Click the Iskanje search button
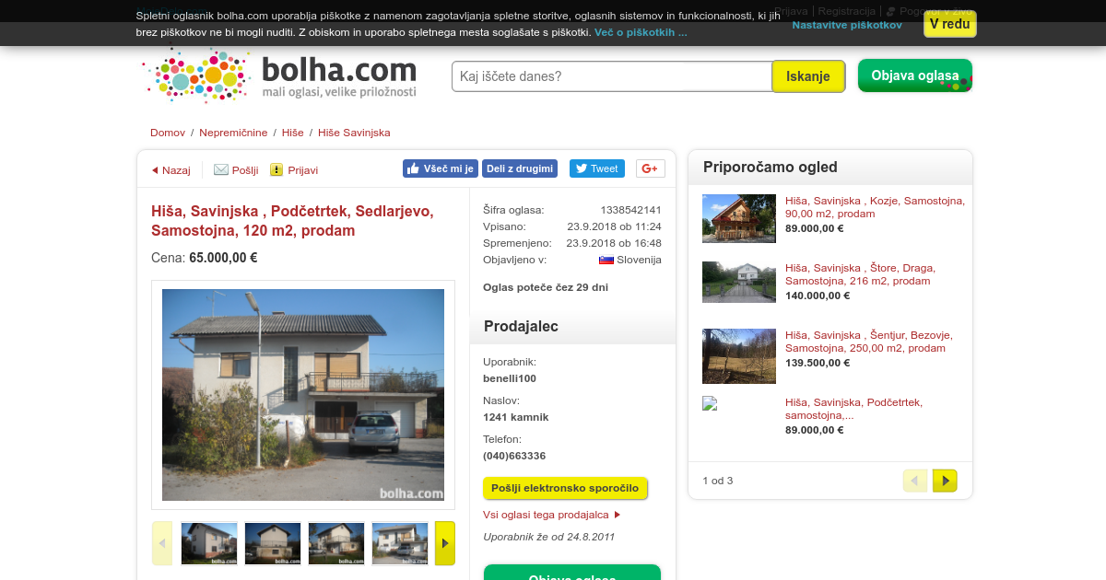 (x=808, y=76)
